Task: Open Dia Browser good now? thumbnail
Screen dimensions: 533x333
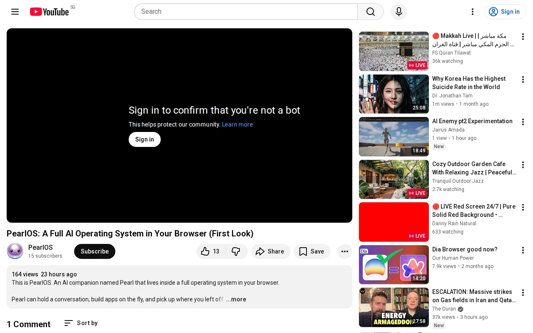Action: (x=394, y=265)
